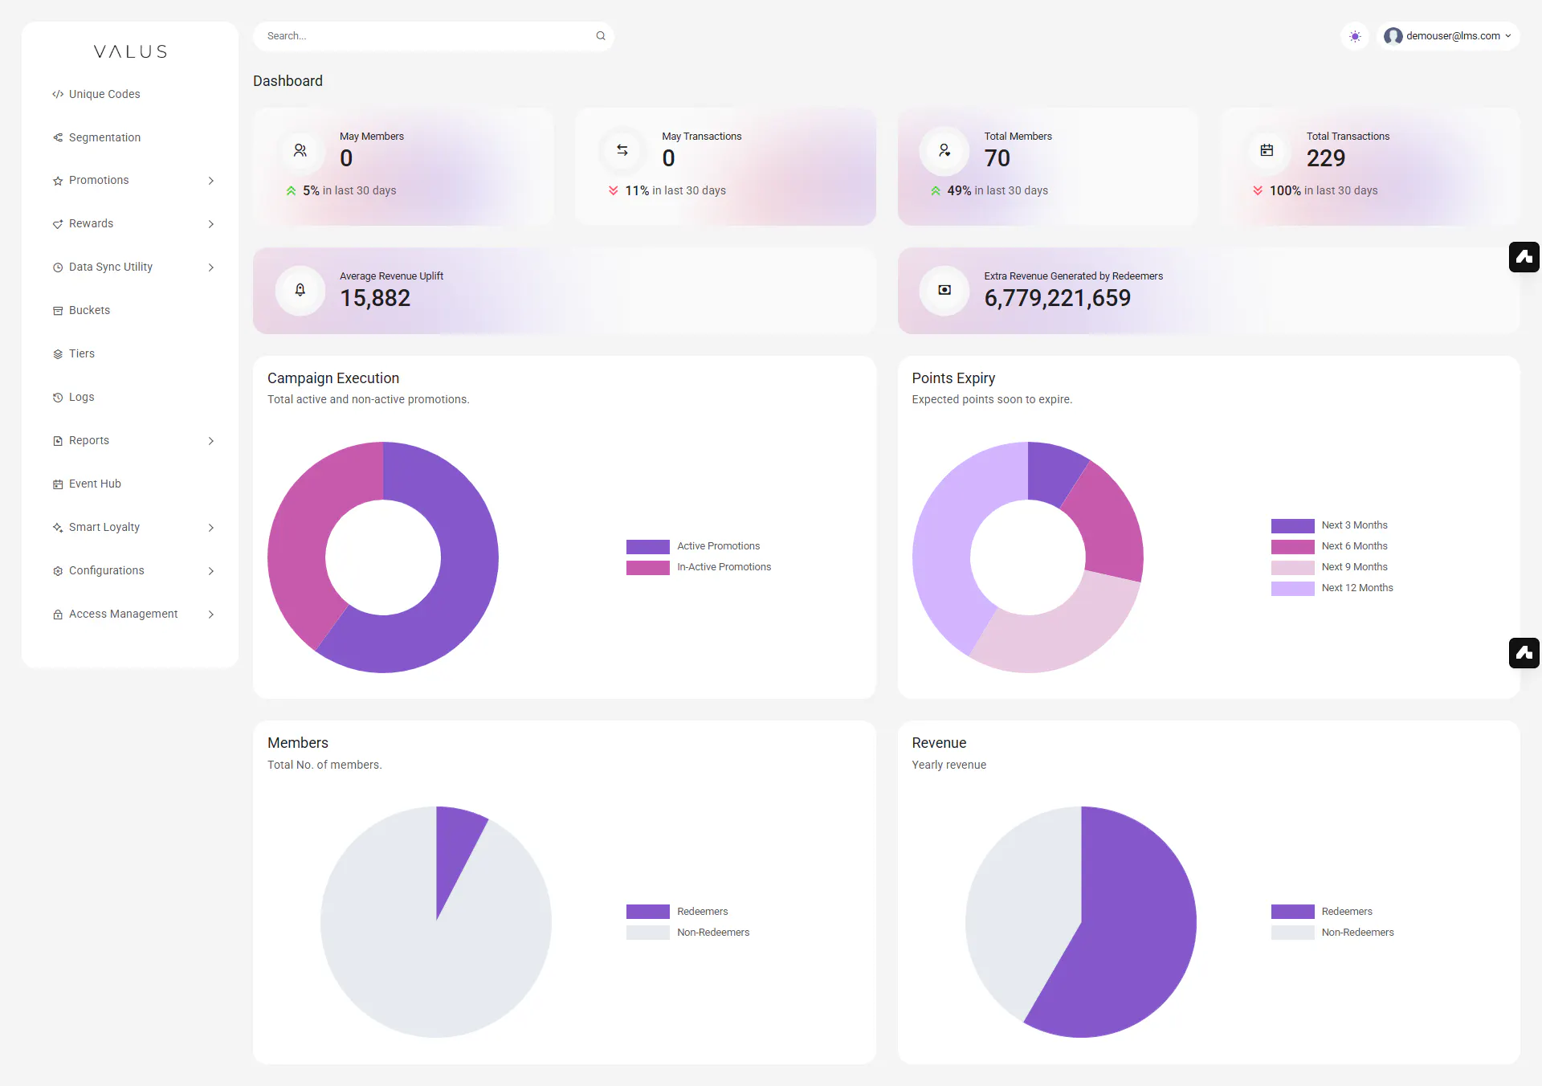Image resolution: width=1542 pixels, height=1086 pixels.
Task: Open the Total Transactions stat card
Action: point(1370,167)
